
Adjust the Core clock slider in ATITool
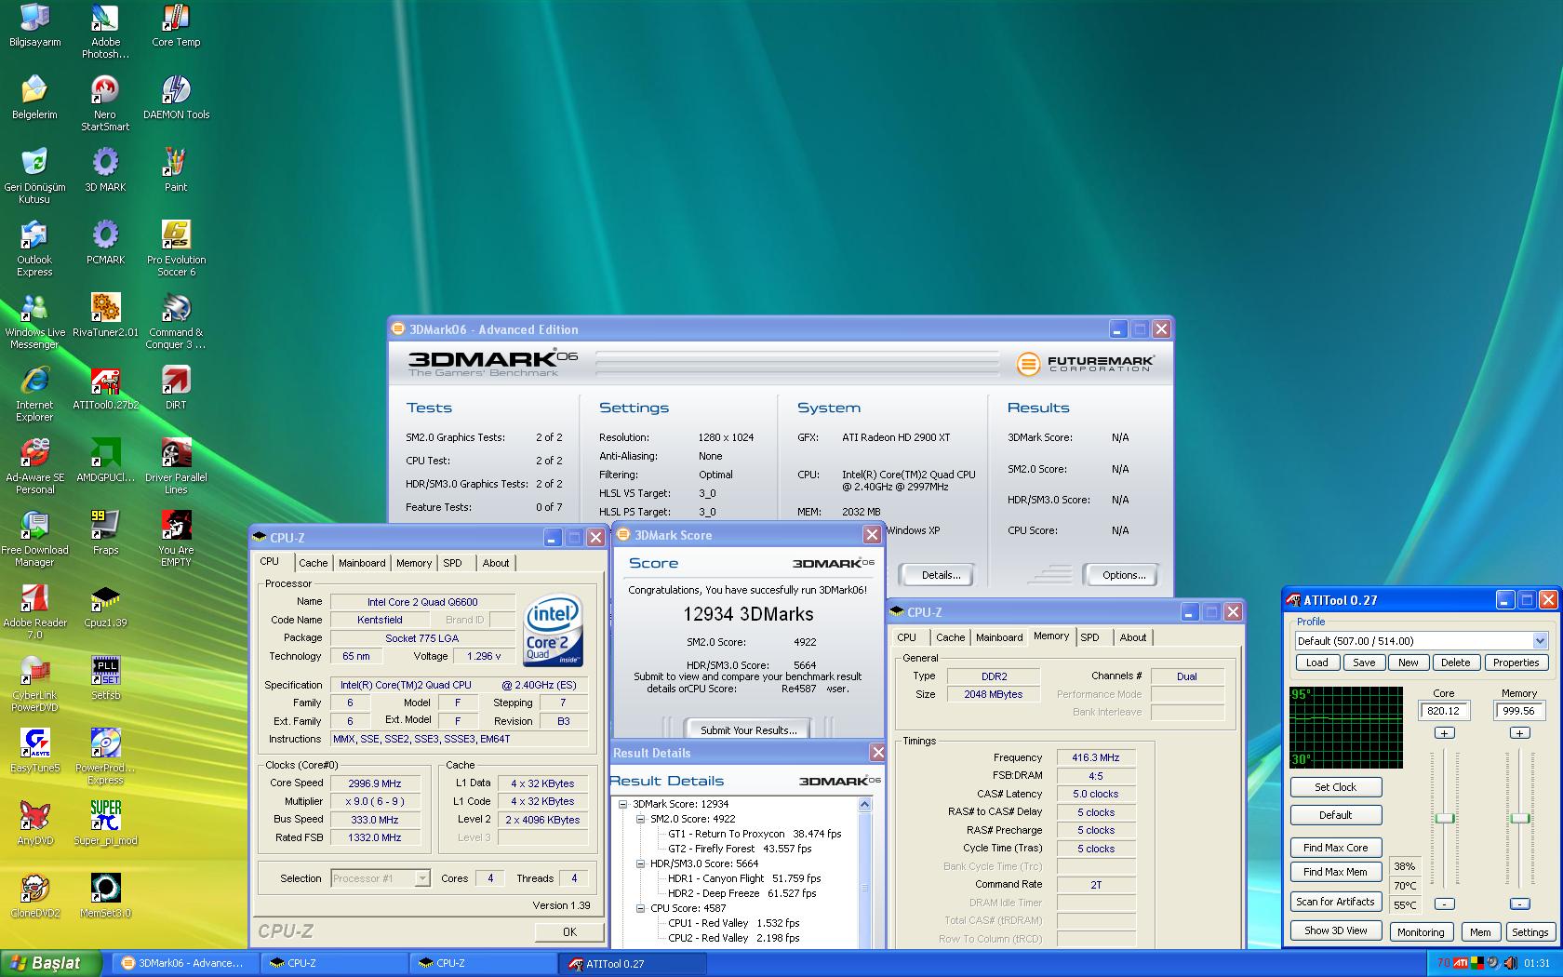pos(1444,818)
